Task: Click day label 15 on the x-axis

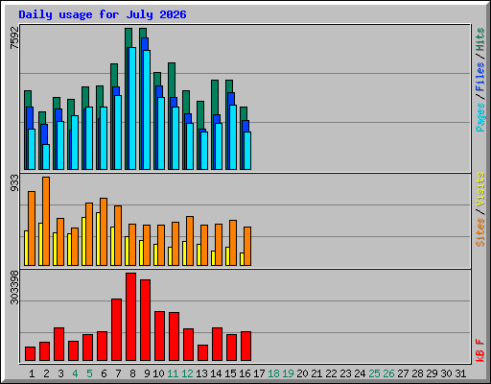Action: pyautogui.click(x=230, y=373)
